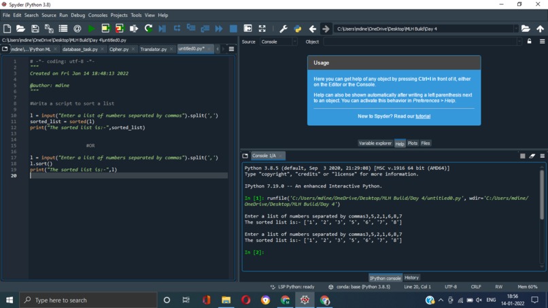Browse for a working directory
The width and height of the screenshot is (548, 308).
526,29
